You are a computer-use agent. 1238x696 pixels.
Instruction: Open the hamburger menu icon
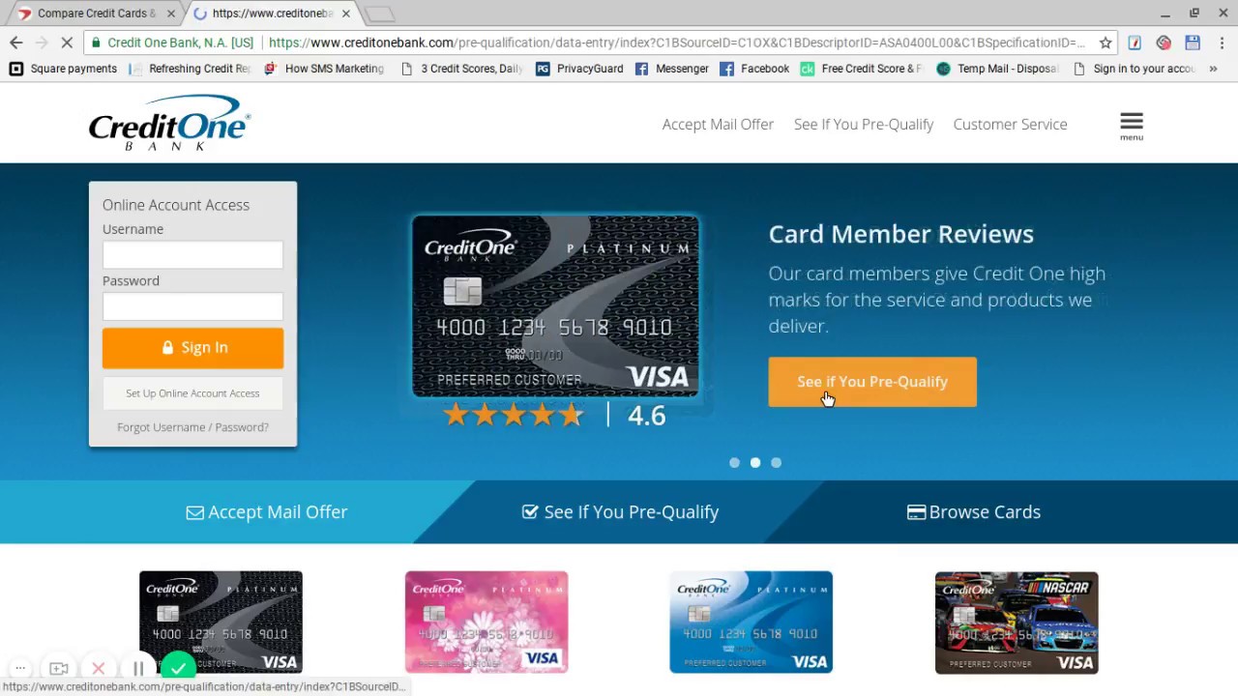[1131, 125]
